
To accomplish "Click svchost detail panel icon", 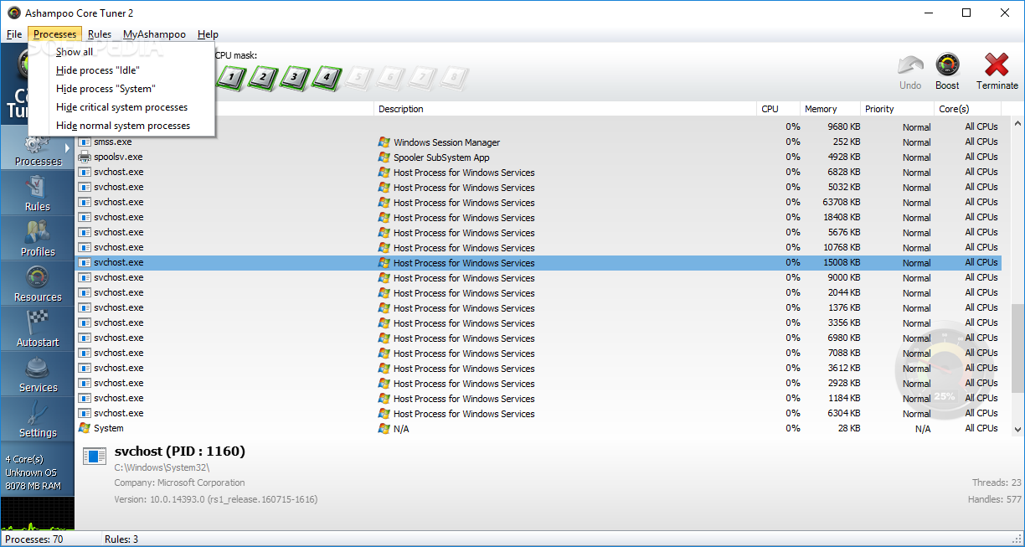I will click(95, 455).
